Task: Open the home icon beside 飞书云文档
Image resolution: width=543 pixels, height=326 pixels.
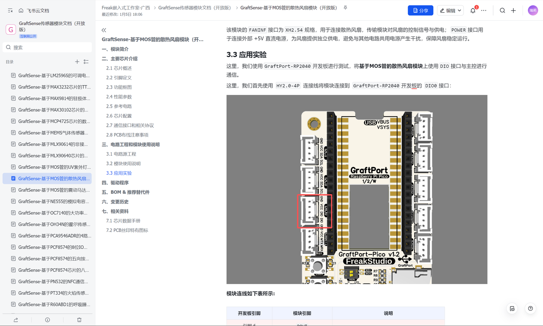Action: pos(21,11)
